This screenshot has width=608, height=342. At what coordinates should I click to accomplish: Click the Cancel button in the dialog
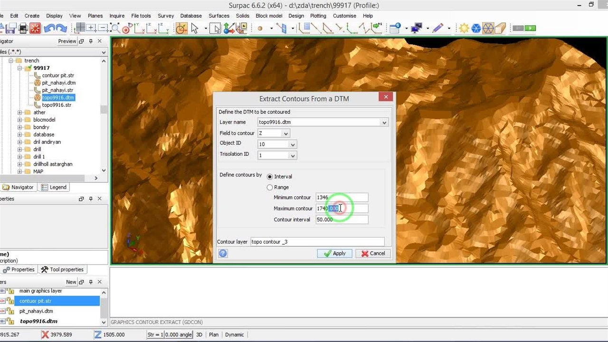(373, 254)
